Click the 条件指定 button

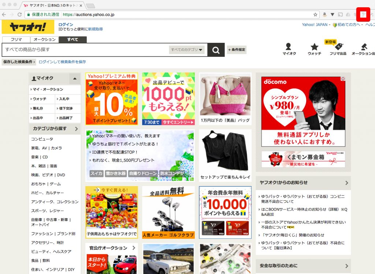pyautogui.click(x=237, y=50)
